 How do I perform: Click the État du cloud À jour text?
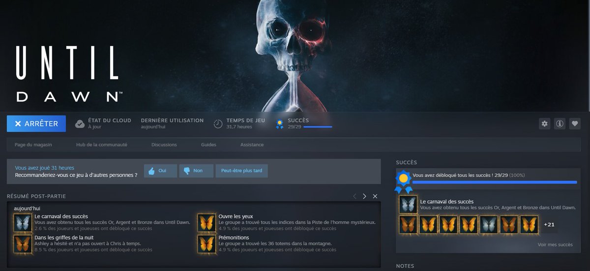pyautogui.click(x=110, y=123)
